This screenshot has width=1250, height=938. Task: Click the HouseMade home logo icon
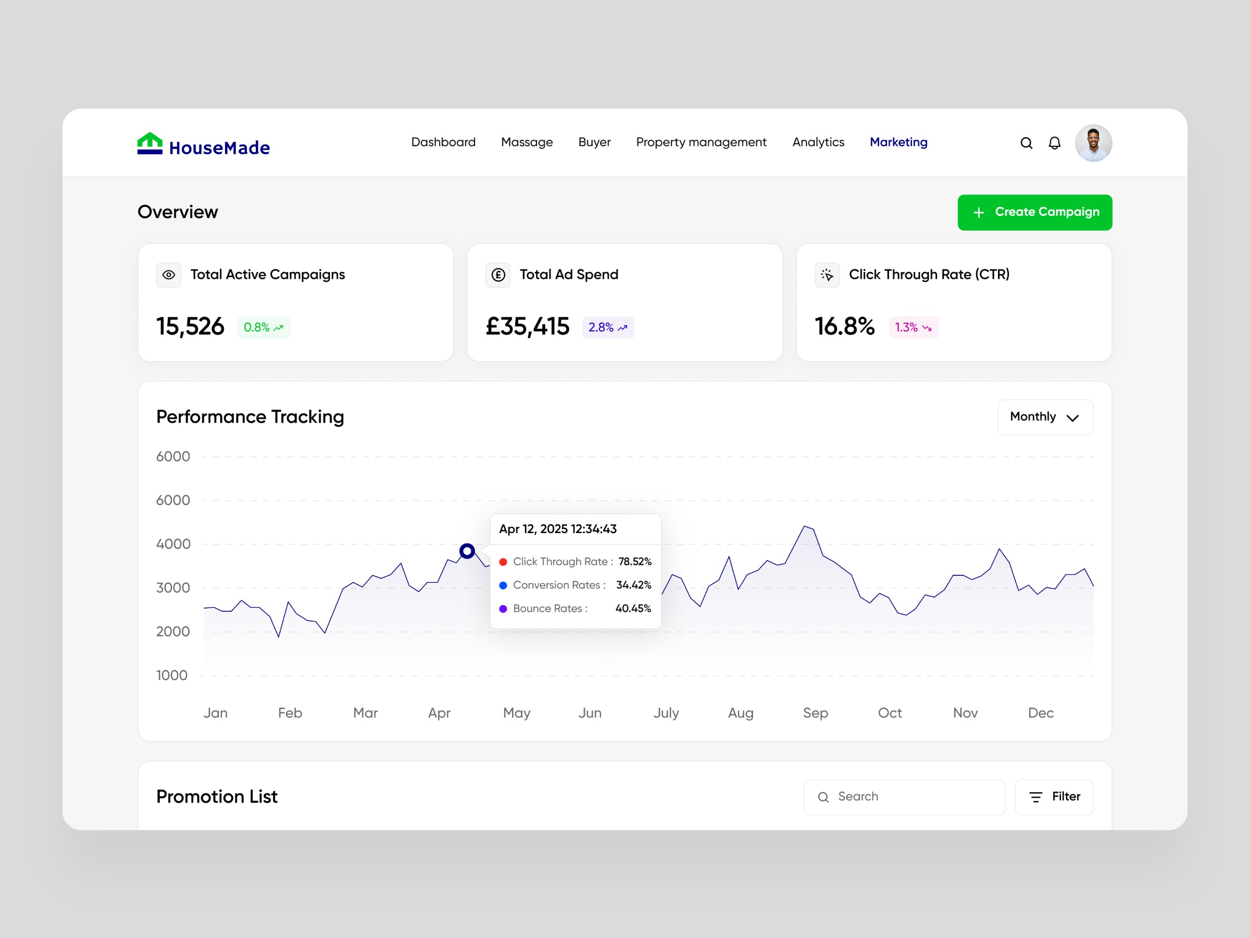click(149, 144)
